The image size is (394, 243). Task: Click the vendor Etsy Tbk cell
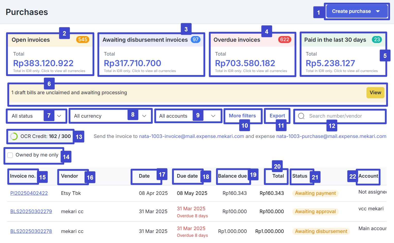71,193
